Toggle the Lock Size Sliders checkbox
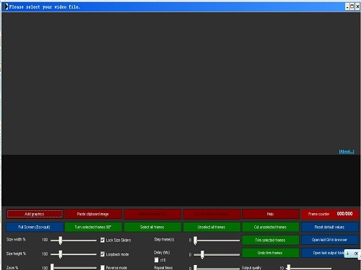This screenshot has width=361, height=270. click(103, 240)
